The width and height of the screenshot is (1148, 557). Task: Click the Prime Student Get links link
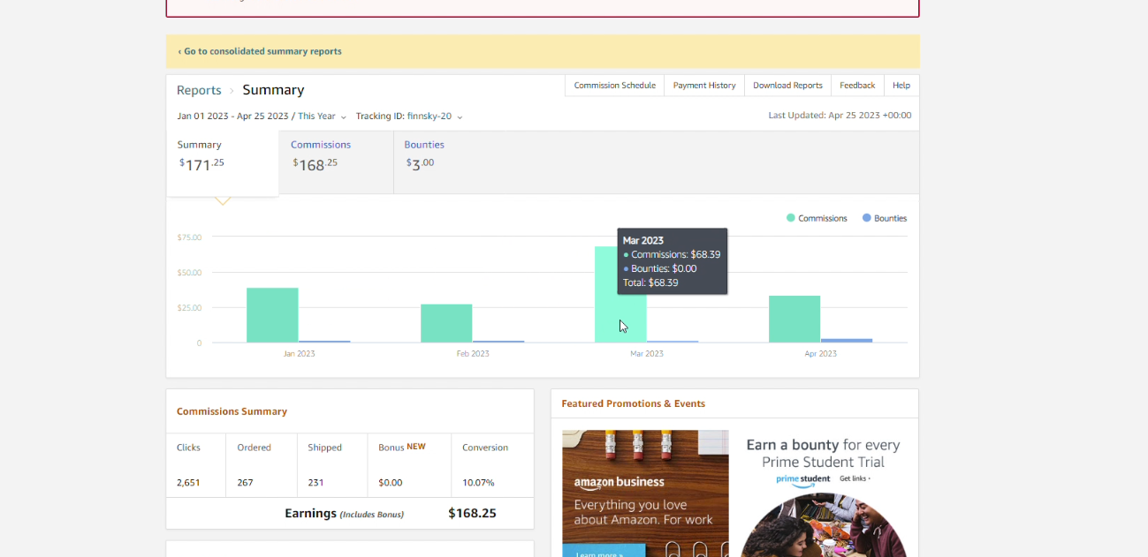pyautogui.click(x=855, y=478)
